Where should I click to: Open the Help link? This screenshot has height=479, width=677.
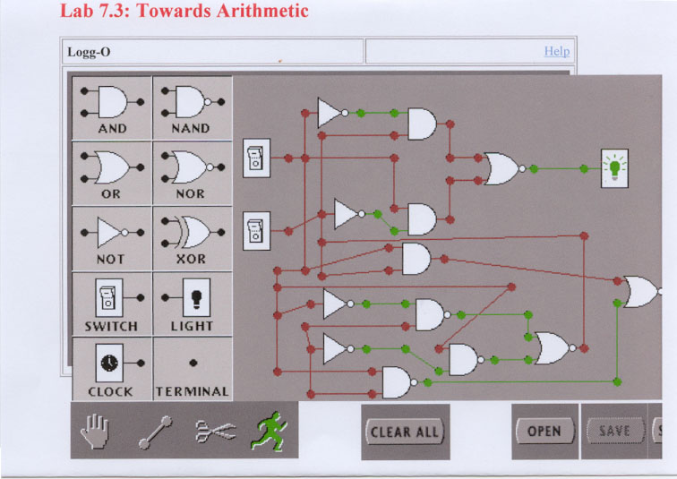[556, 52]
